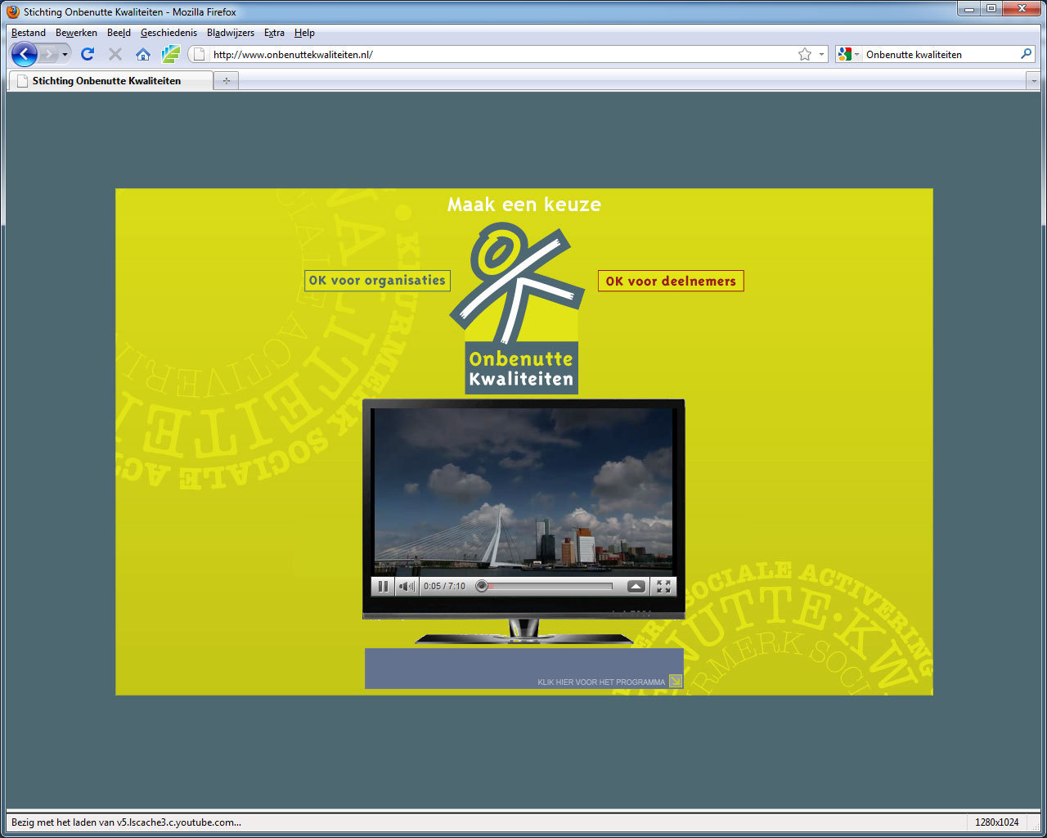Viewport: 1047px width, 838px height.
Task: Click the Klik hier voor het programma link
Action: [601, 682]
